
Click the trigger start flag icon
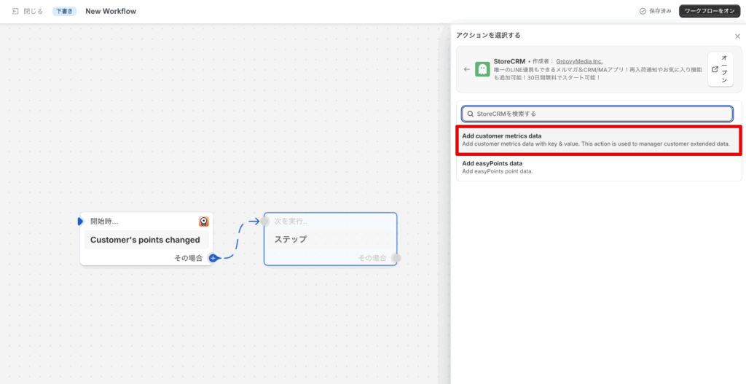pyautogui.click(x=80, y=222)
